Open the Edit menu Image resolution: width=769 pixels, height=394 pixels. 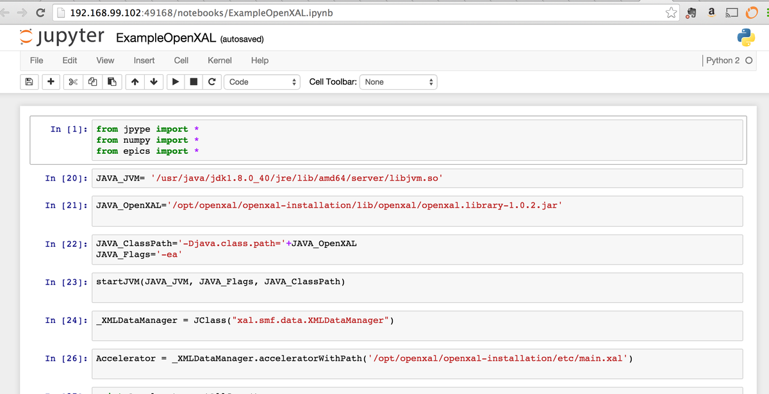pyautogui.click(x=70, y=60)
